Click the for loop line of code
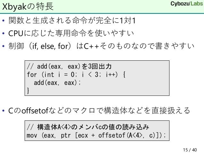 tap(76, 74)
